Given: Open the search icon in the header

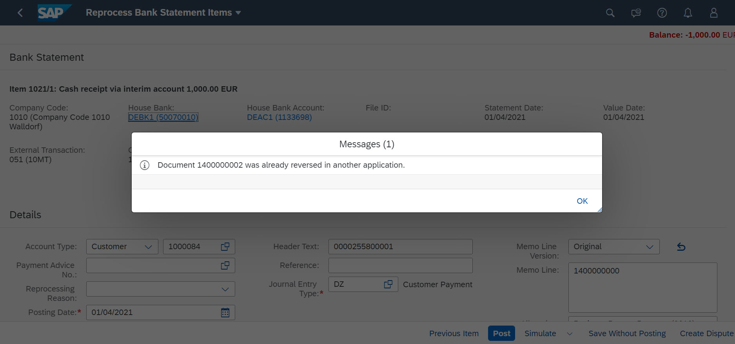Looking at the screenshot, I should tap(610, 13).
